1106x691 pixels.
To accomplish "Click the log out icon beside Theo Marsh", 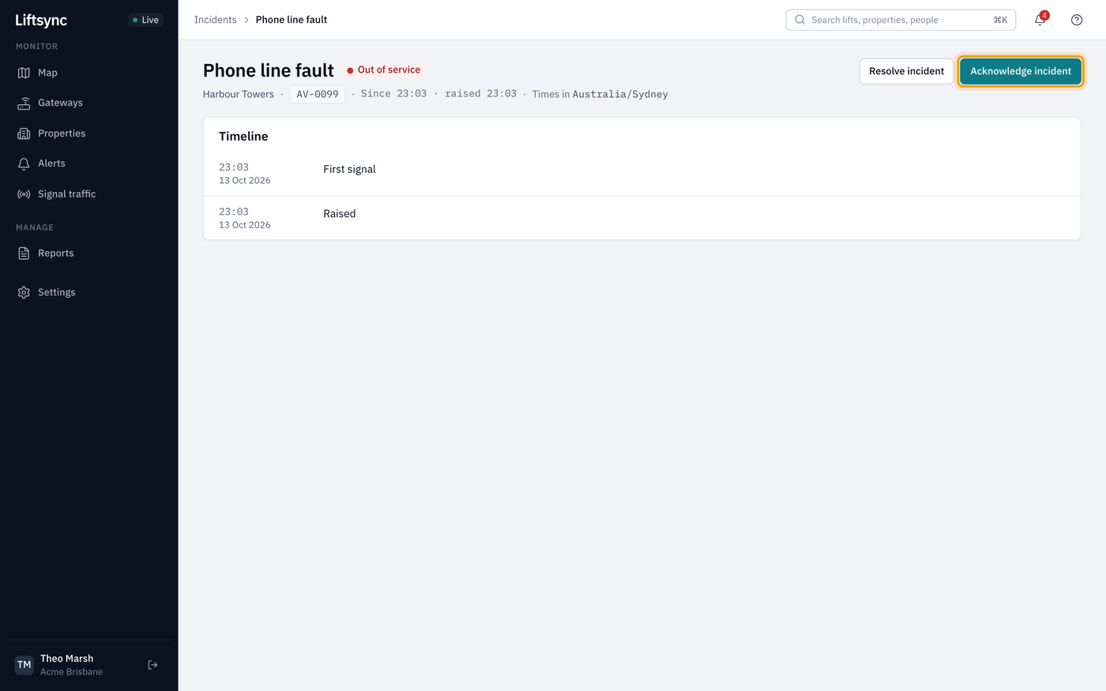I will pos(152,665).
